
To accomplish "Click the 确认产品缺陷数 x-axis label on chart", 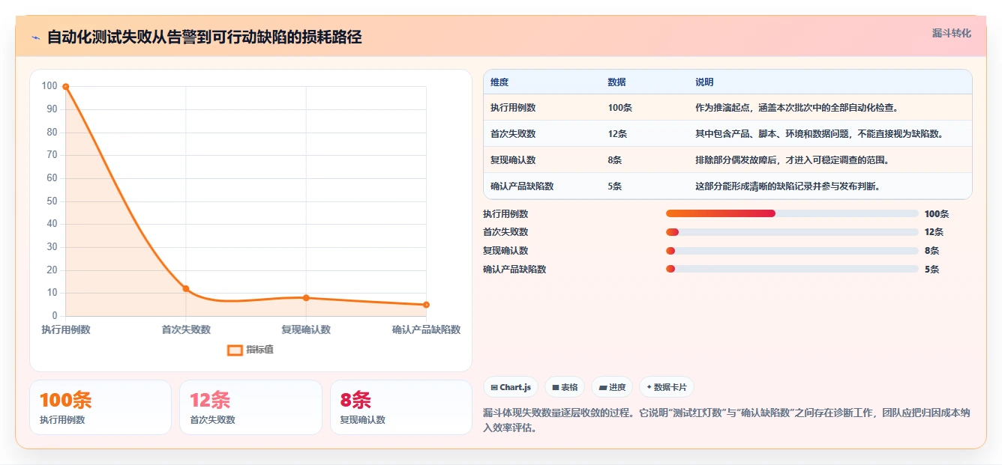I will tap(426, 329).
